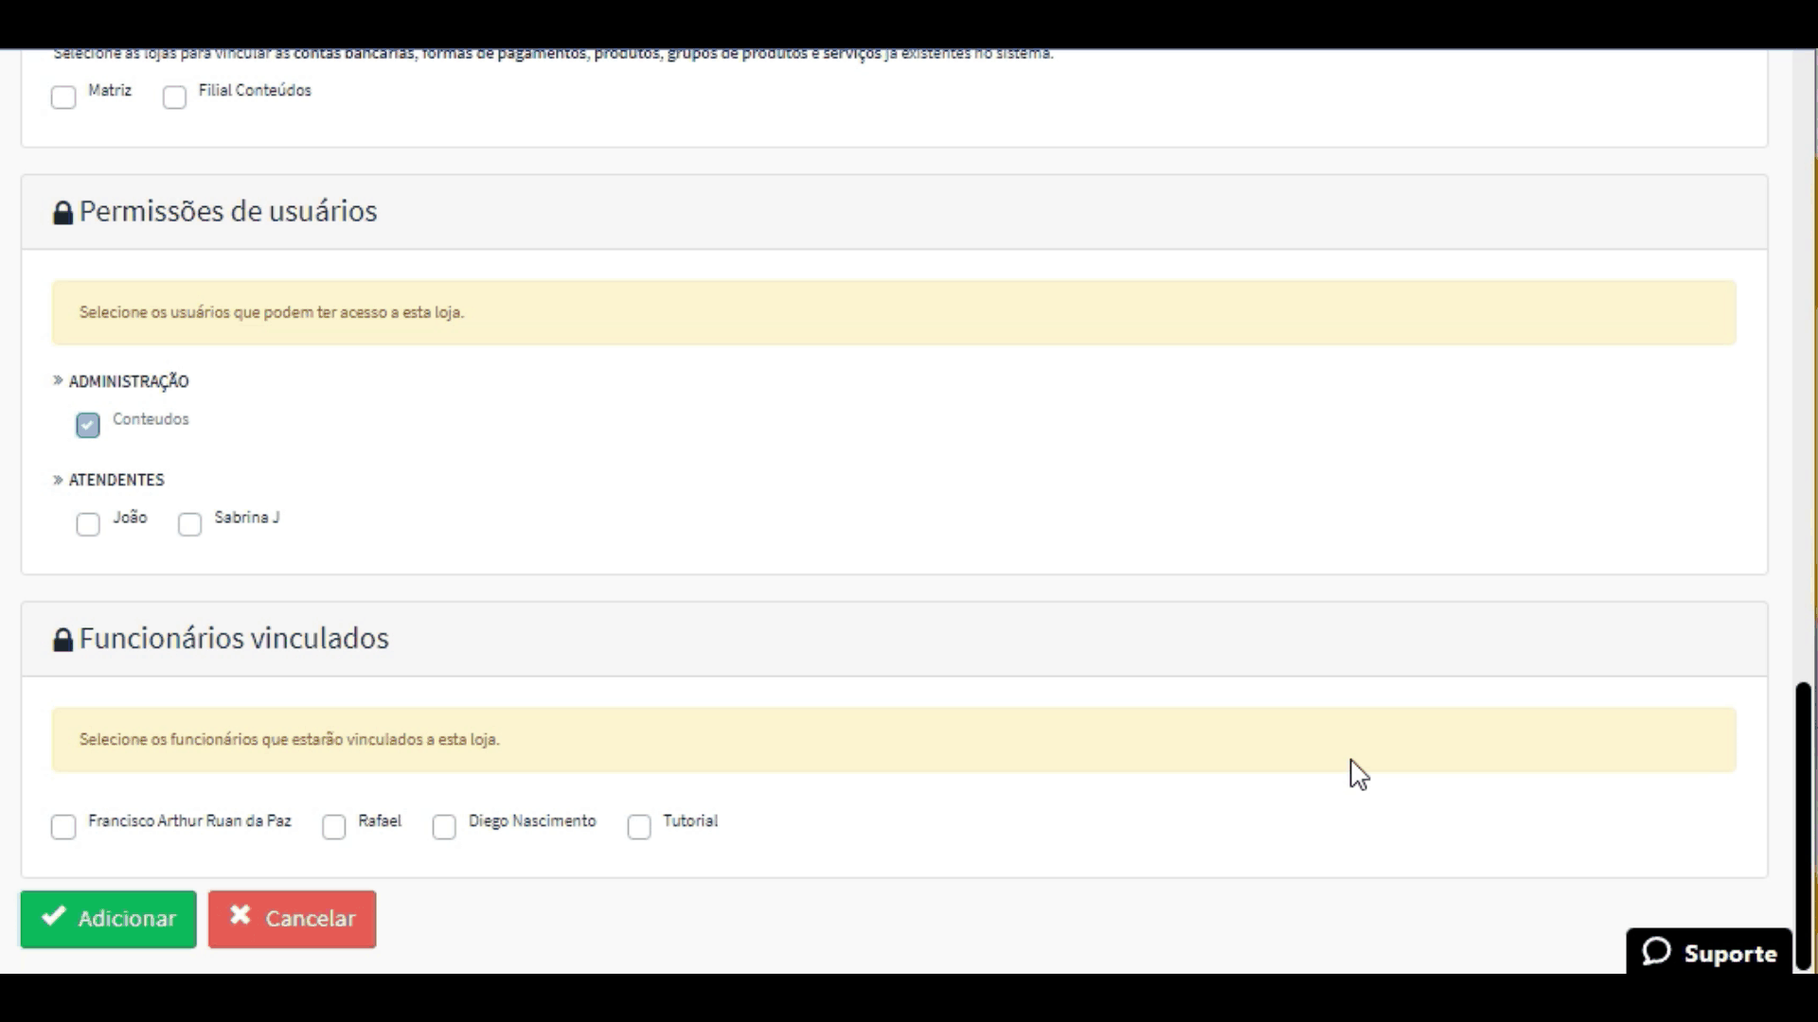Open the Suporte chat widget
The image size is (1818, 1022).
[x=1710, y=953]
